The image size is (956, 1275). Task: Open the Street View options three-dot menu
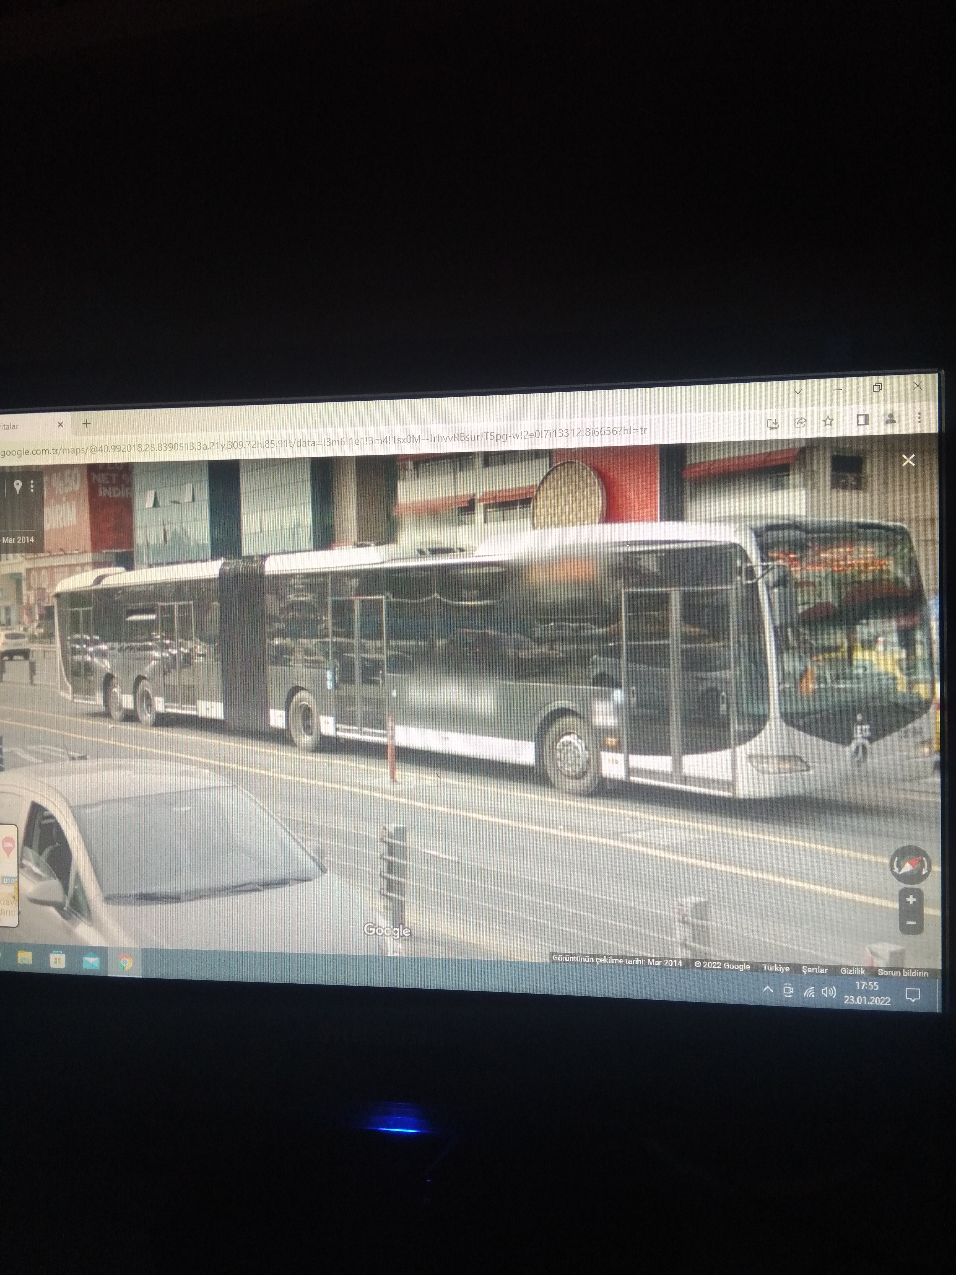(x=32, y=487)
